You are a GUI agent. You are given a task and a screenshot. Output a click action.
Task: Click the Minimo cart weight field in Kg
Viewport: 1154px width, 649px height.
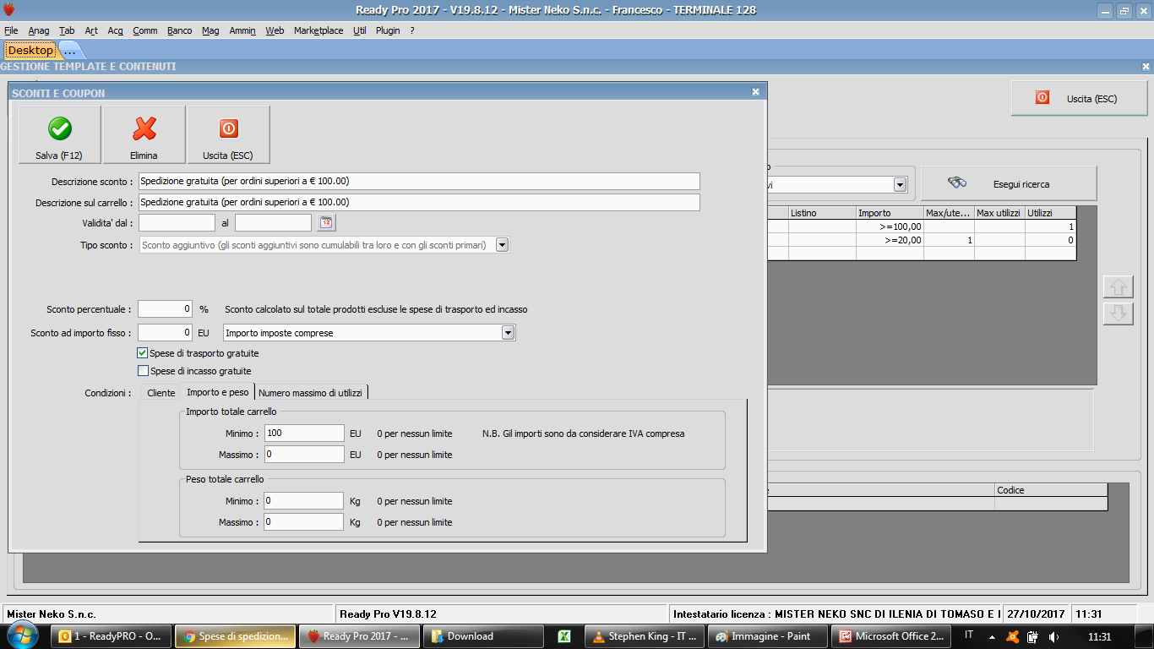click(x=303, y=501)
